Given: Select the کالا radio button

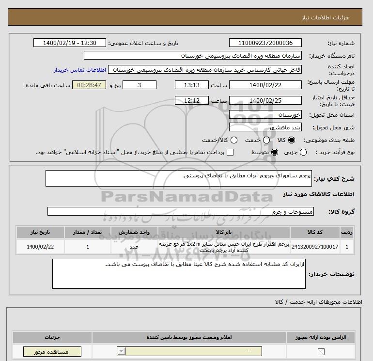Looking at the screenshot, I should tap(291, 140).
